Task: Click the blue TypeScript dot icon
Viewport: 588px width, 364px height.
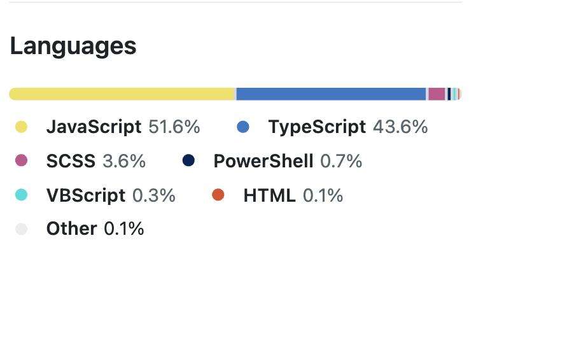Action: (243, 127)
